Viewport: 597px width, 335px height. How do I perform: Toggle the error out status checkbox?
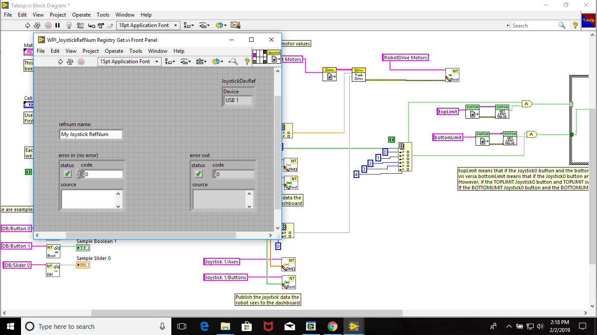click(198, 174)
